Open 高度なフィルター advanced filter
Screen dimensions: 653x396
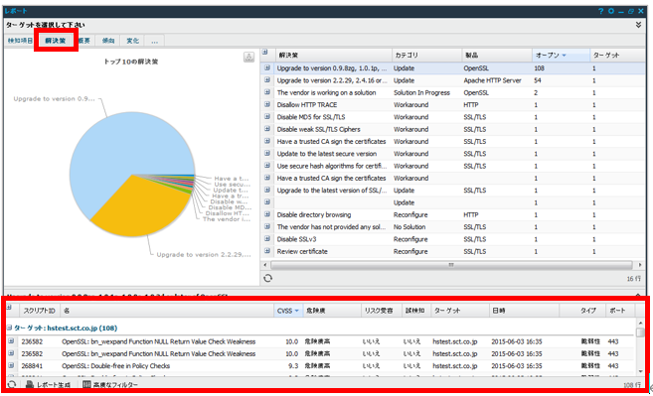pos(110,385)
